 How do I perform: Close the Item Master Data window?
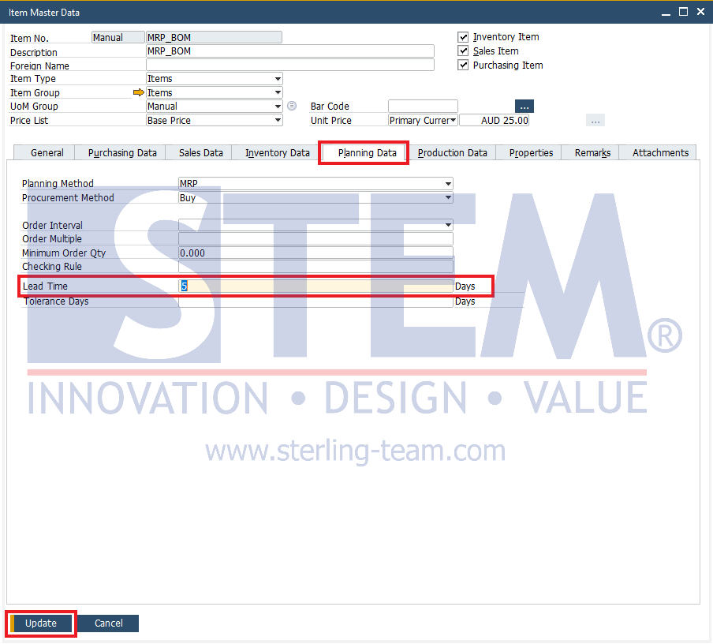tap(700, 12)
